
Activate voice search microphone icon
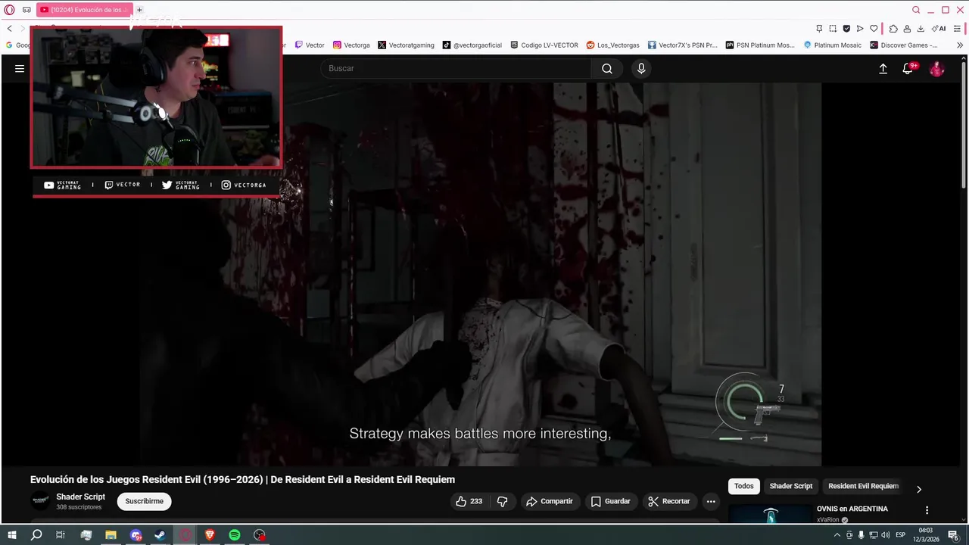point(641,68)
